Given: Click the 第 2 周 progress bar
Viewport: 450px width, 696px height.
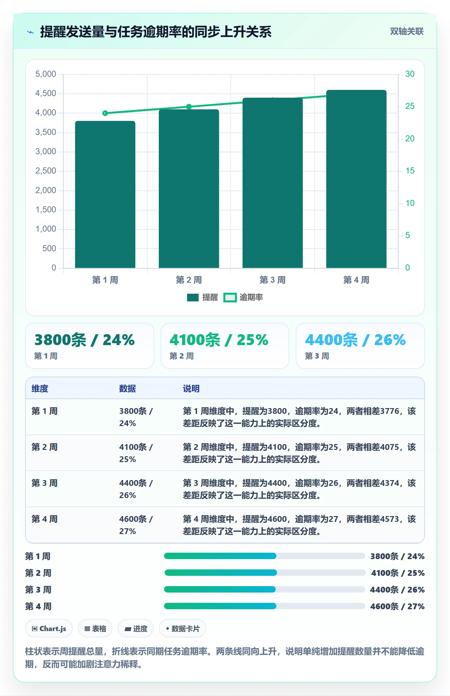Looking at the screenshot, I should 265,573.
